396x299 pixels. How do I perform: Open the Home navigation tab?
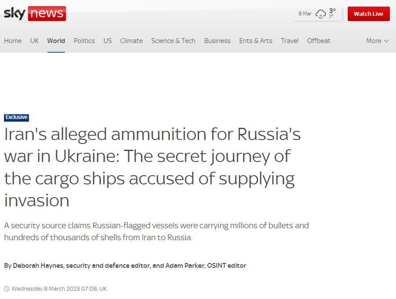click(13, 41)
